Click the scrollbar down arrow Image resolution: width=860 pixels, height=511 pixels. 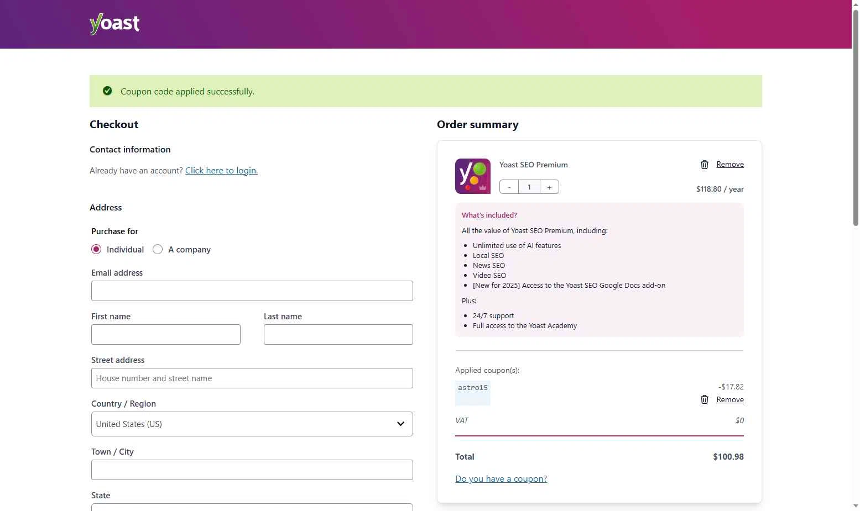pyautogui.click(x=856, y=506)
